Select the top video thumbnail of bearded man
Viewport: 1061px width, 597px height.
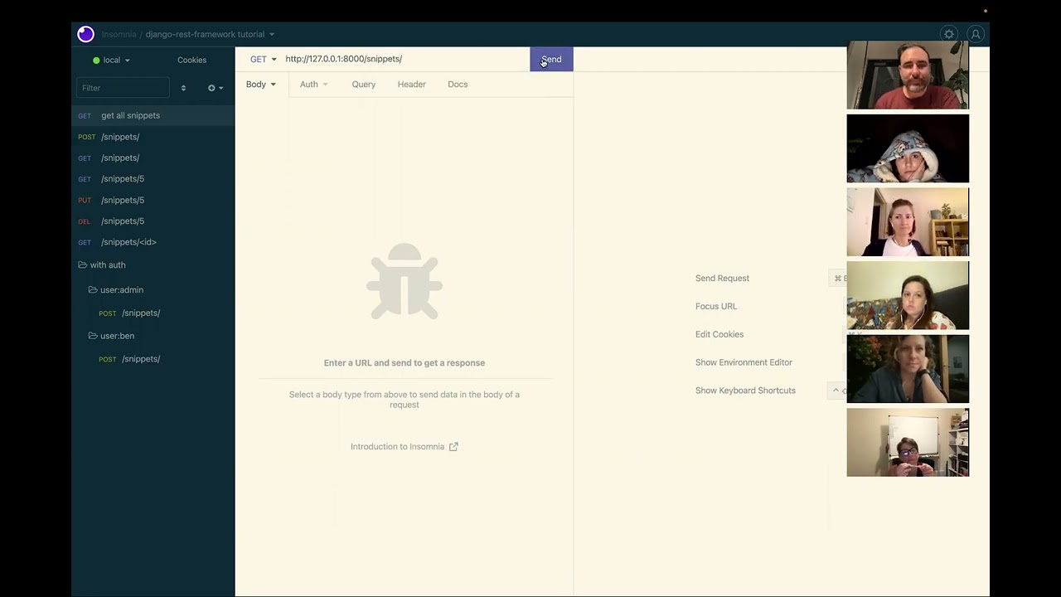(908, 75)
